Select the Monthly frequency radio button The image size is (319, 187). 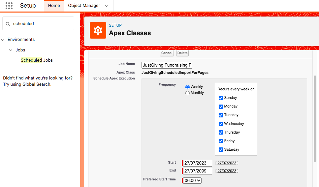click(x=187, y=93)
